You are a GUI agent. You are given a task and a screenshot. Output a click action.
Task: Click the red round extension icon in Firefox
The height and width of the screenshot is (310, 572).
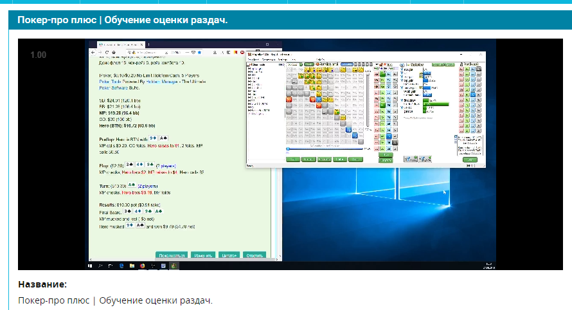coord(242,53)
